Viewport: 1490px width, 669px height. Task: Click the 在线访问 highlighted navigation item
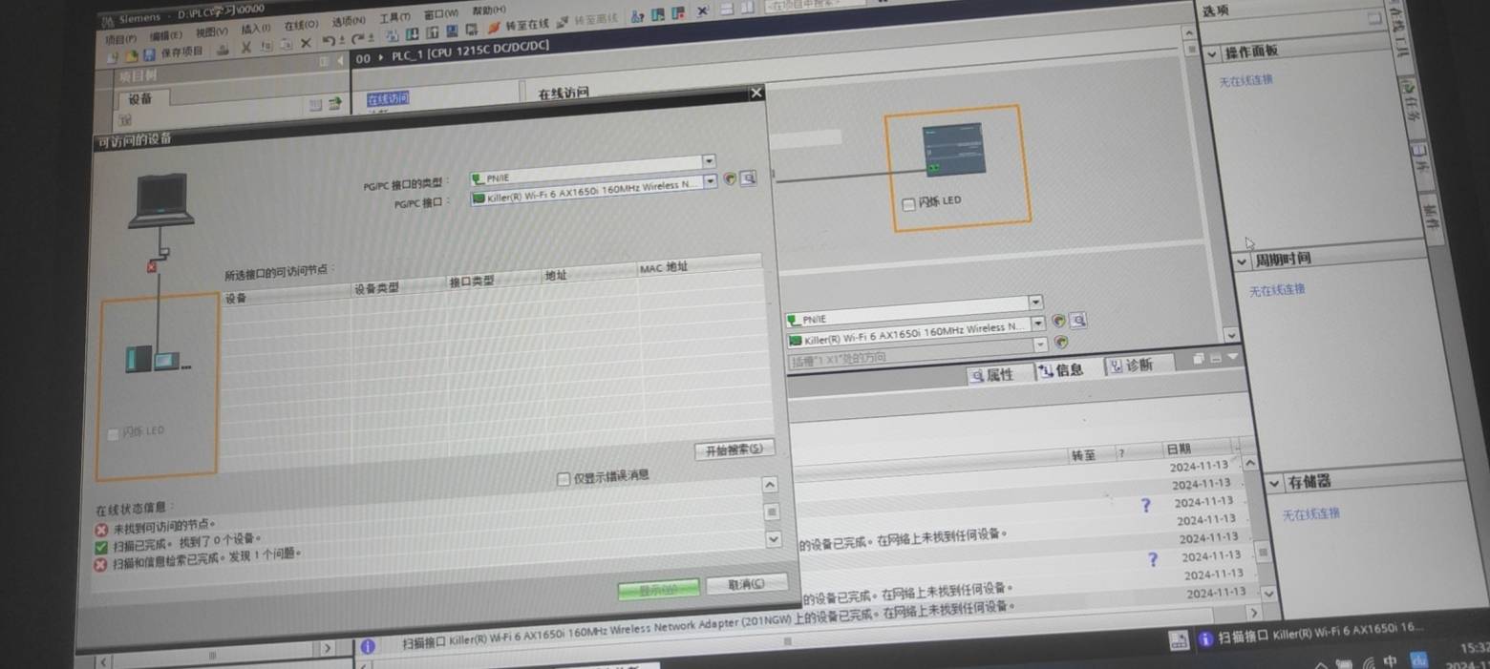tap(387, 98)
